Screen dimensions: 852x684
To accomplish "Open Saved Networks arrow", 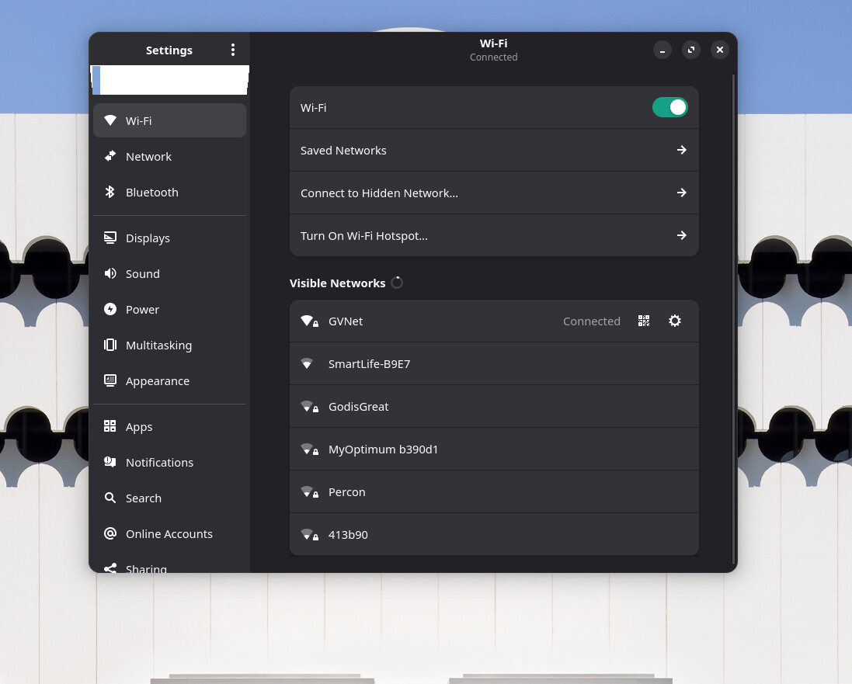I will [x=681, y=151].
